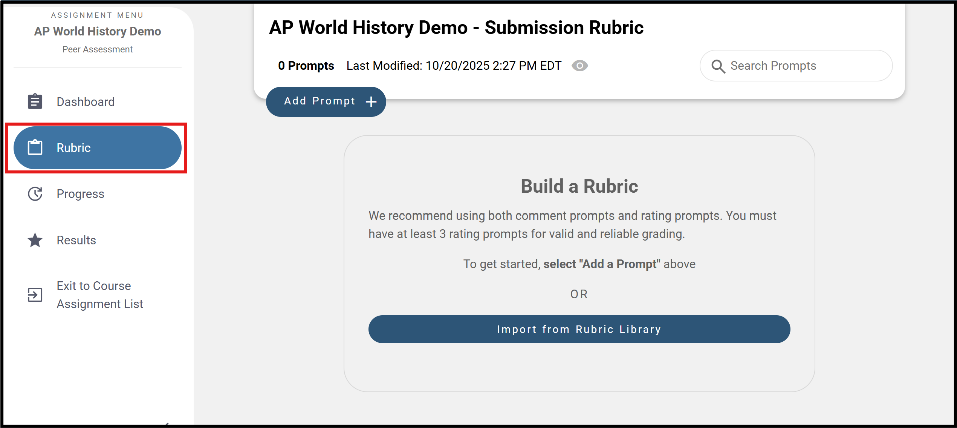Click the page title 'AP World History Demo - Submission Rubric'
The image size is (957, 428).
point(456,28)
